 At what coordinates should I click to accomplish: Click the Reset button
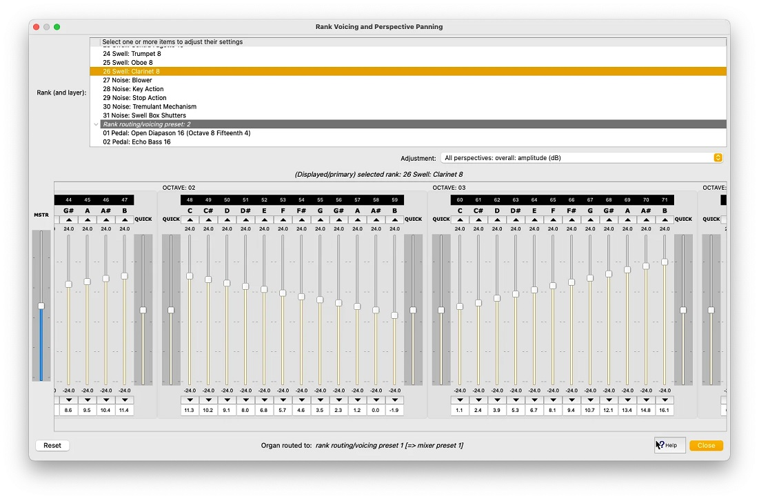(x=52, y=446)
